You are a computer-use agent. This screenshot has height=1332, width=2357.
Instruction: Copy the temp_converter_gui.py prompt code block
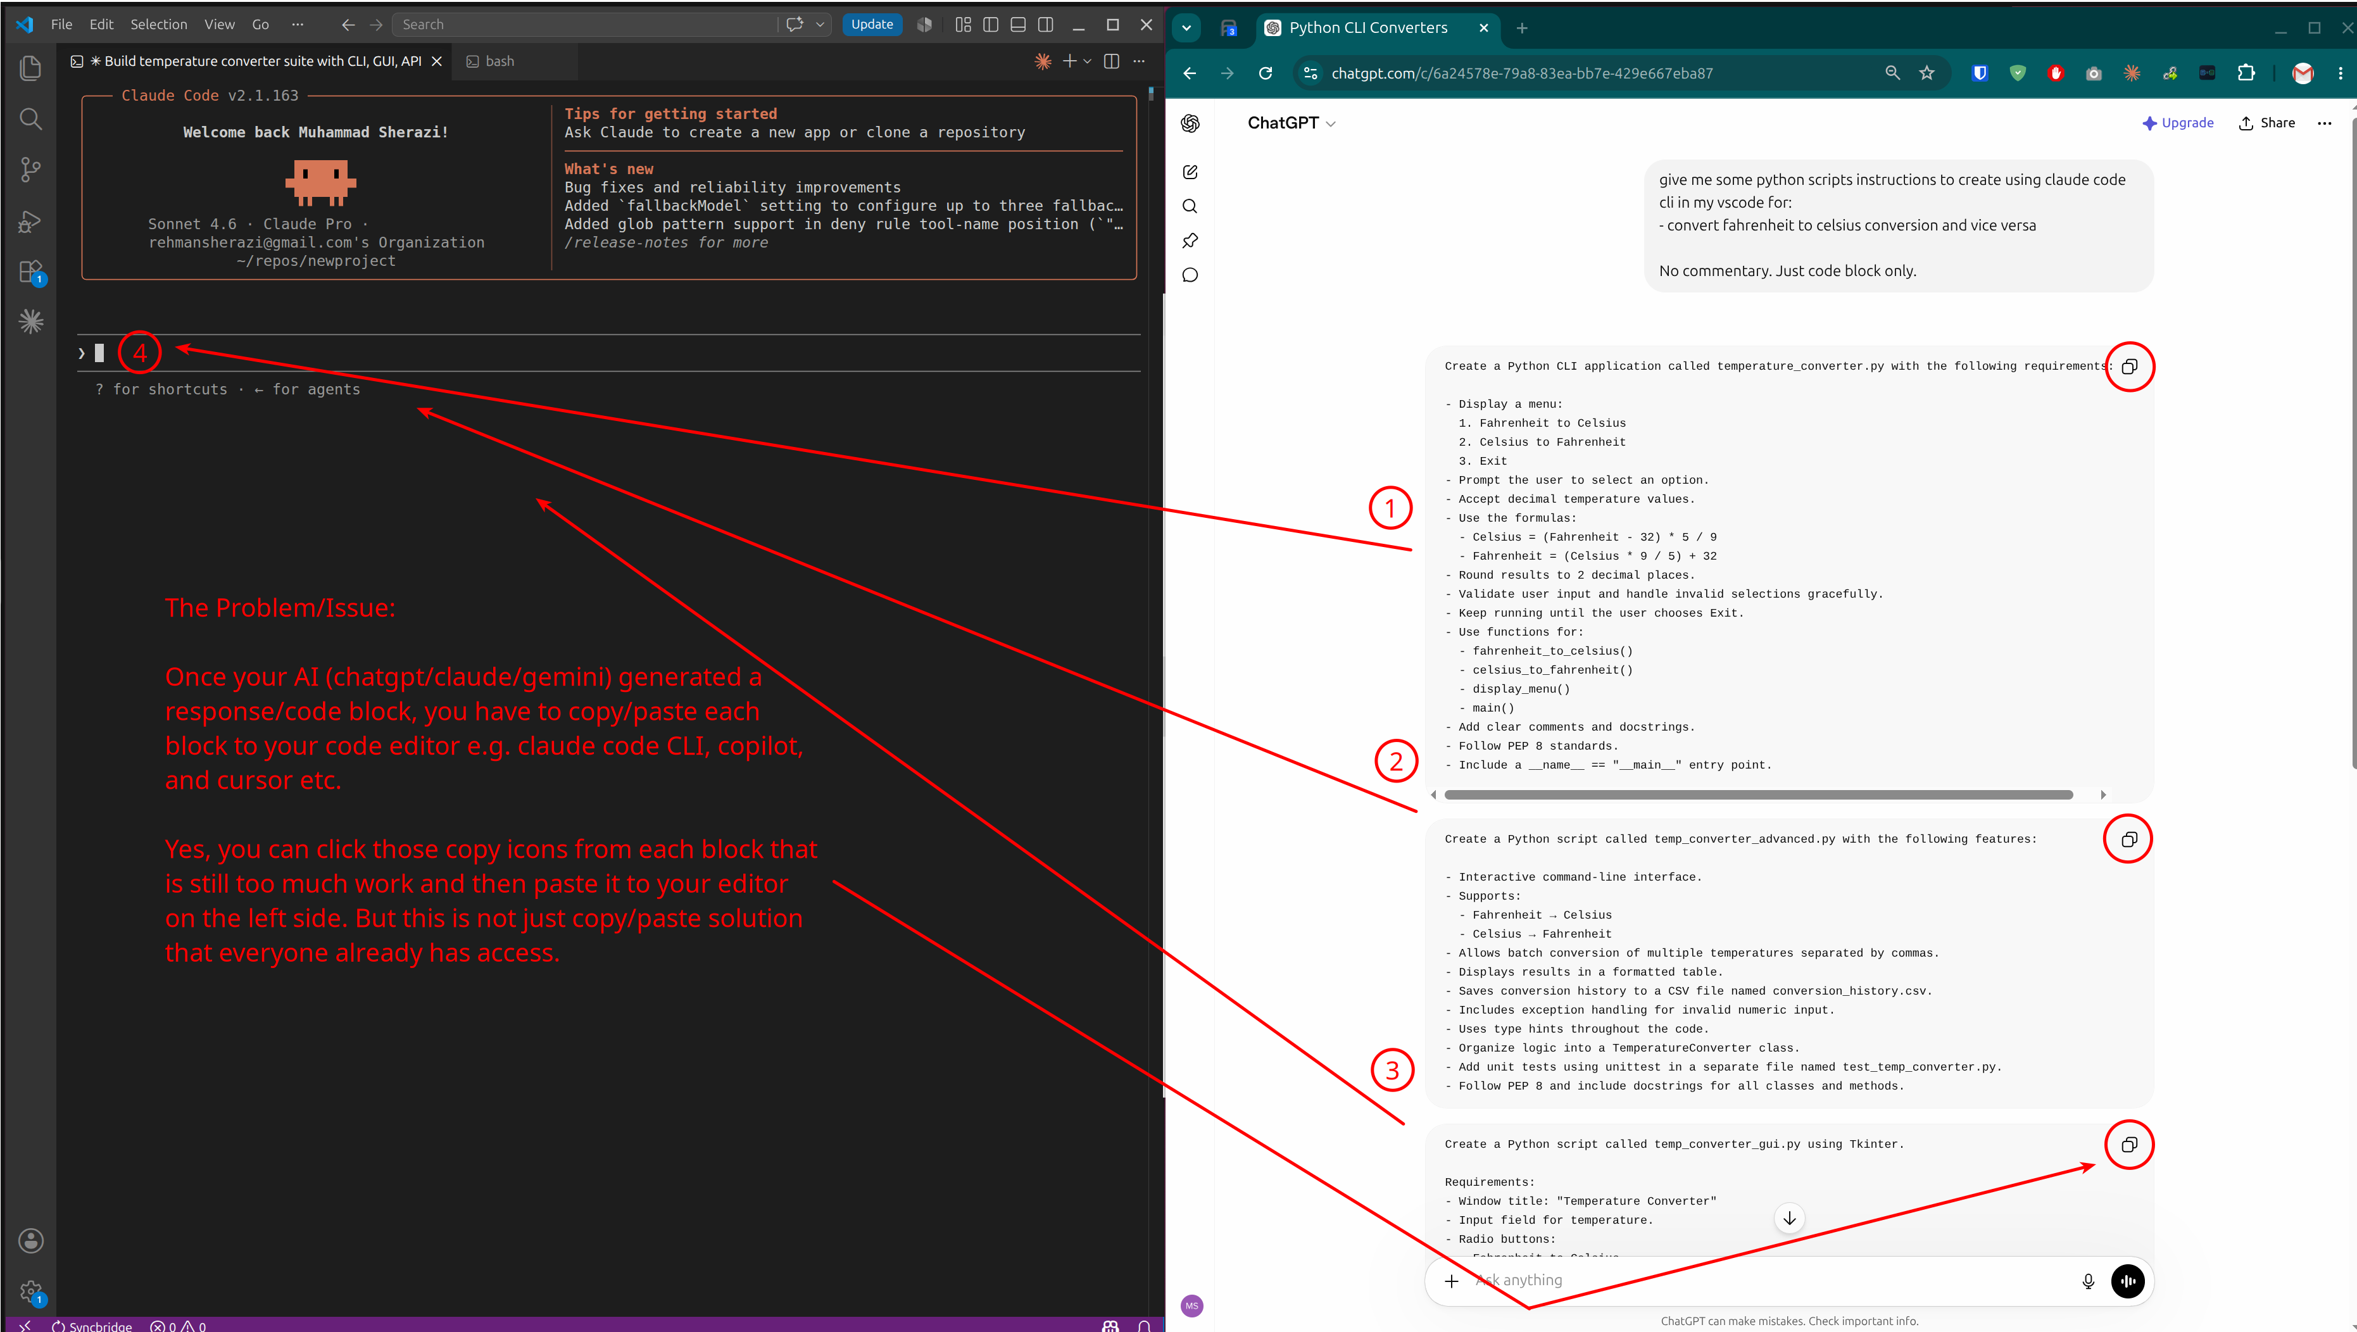[x=2129, y=1145]
